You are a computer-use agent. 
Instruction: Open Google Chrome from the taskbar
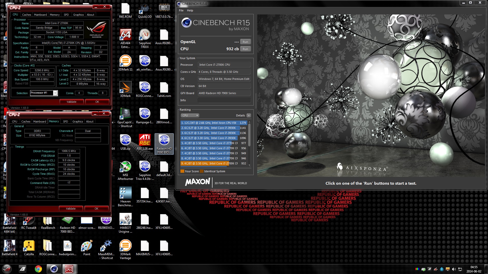point(38,269)
